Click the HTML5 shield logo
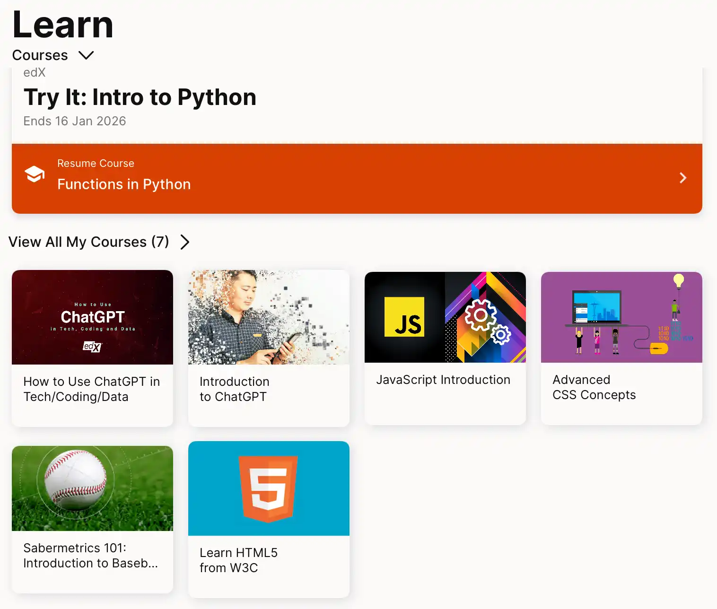The height and width of the screenshot is (609, 717). (268, 489)
